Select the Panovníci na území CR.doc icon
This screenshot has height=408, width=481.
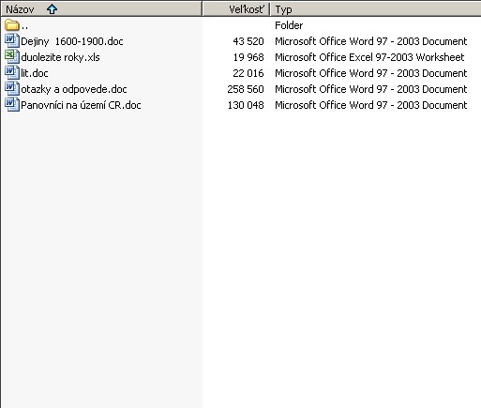tap(12, 105)
